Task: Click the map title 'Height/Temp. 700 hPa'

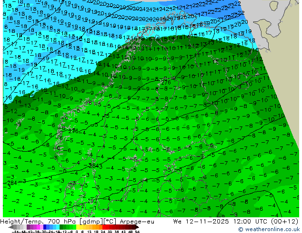Action: tap(39, 222)
